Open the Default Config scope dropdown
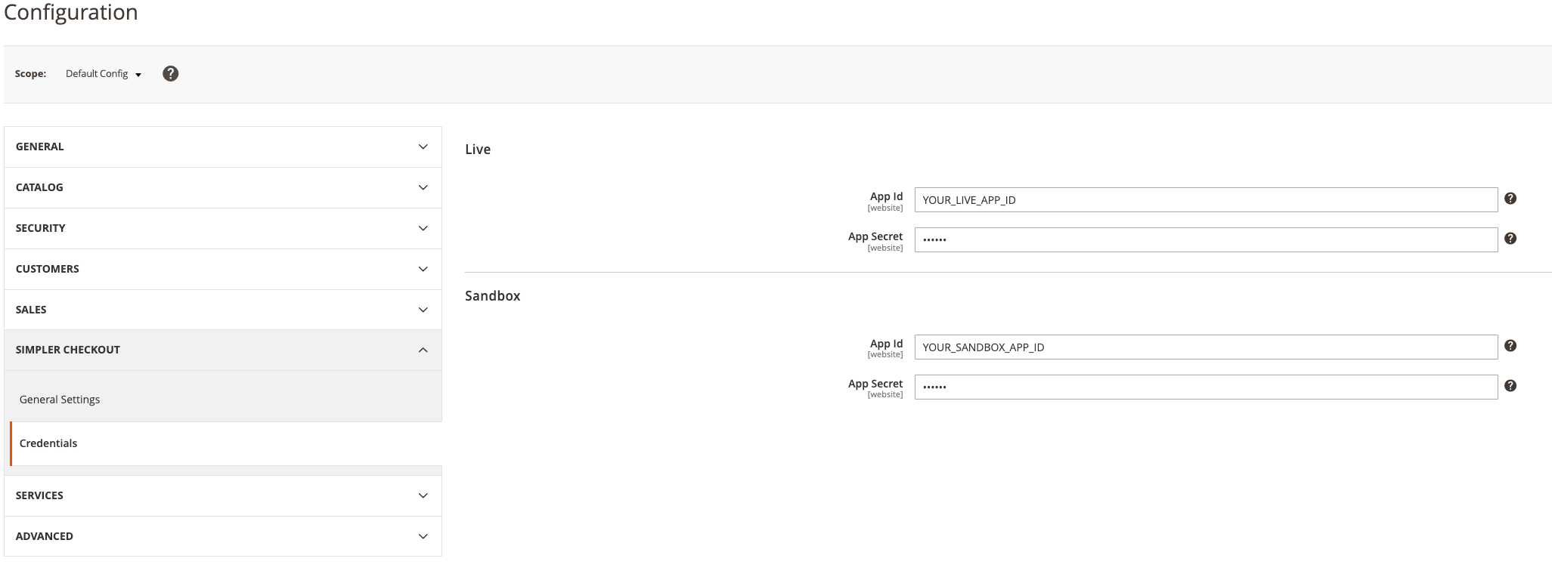 pos(104,74)
